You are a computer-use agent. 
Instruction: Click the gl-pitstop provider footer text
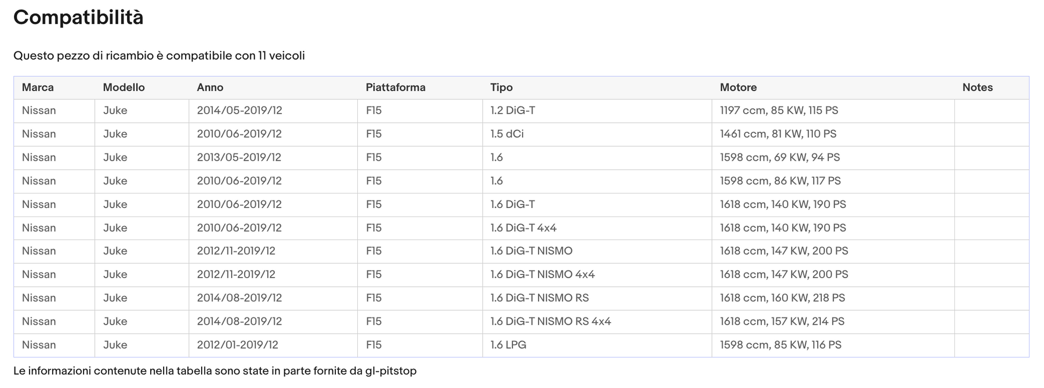(215, 371)
